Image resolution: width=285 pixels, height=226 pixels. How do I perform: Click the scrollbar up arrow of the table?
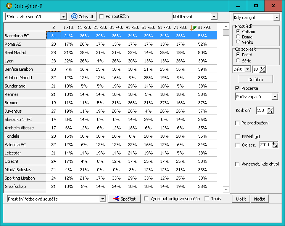(x=226, y=27)
